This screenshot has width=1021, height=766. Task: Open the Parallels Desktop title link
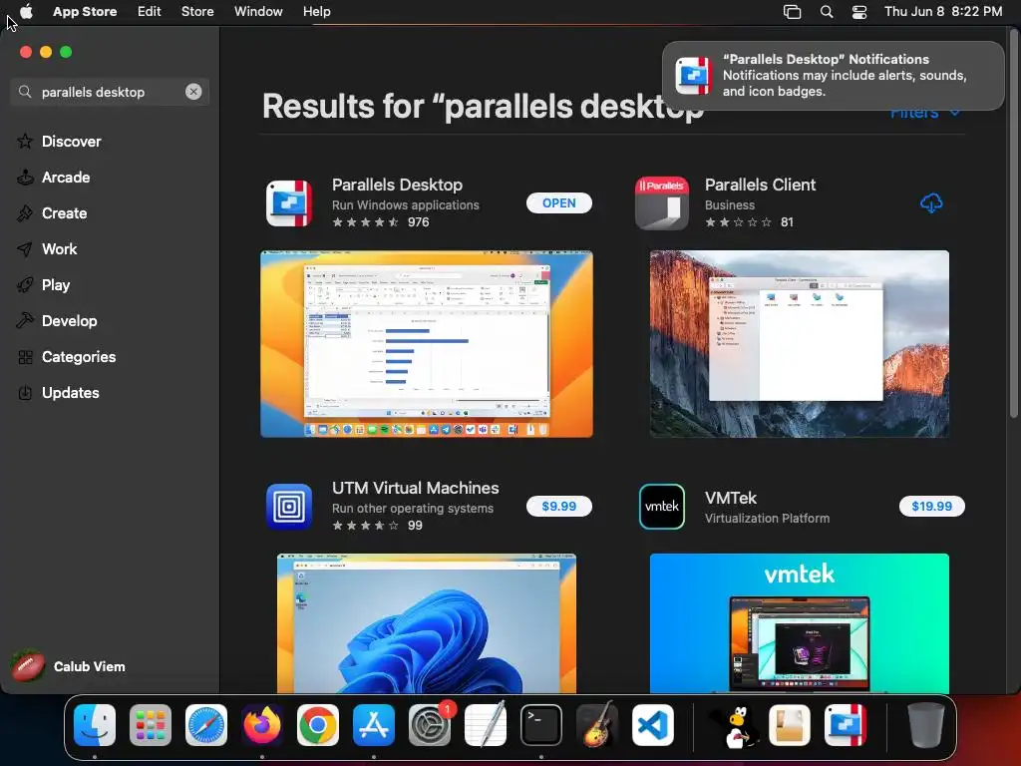tap(397, 185)
